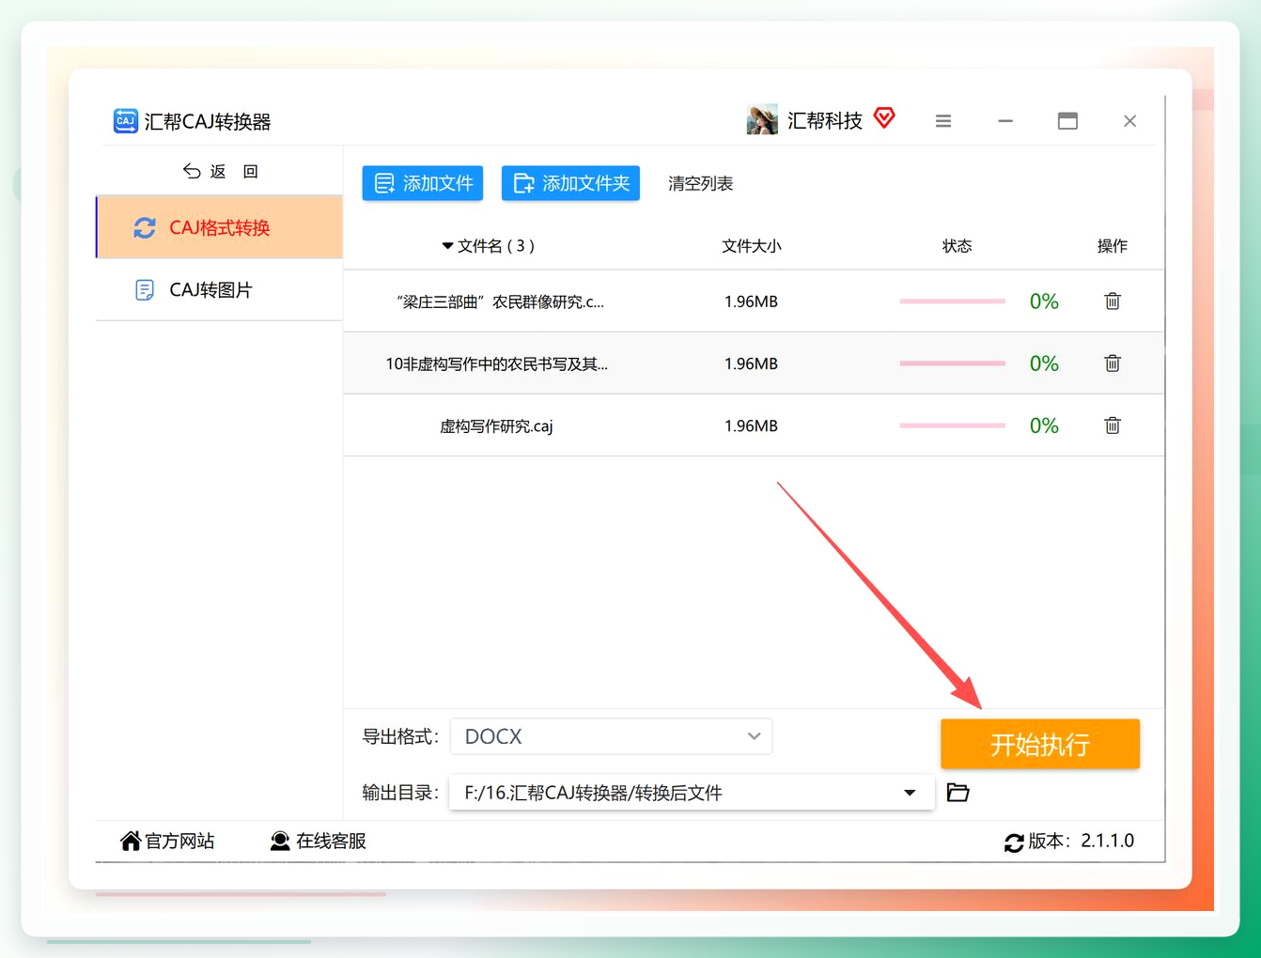Click the 返回 back arrow icon
This screenshot has width=1261, height=958.
(192, 171)
